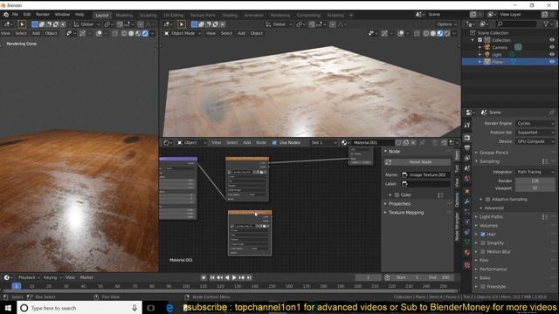The height and width of the screenshot is (314, 559).
Task: Open the Object properties tab icon
Action: (467, 191)
